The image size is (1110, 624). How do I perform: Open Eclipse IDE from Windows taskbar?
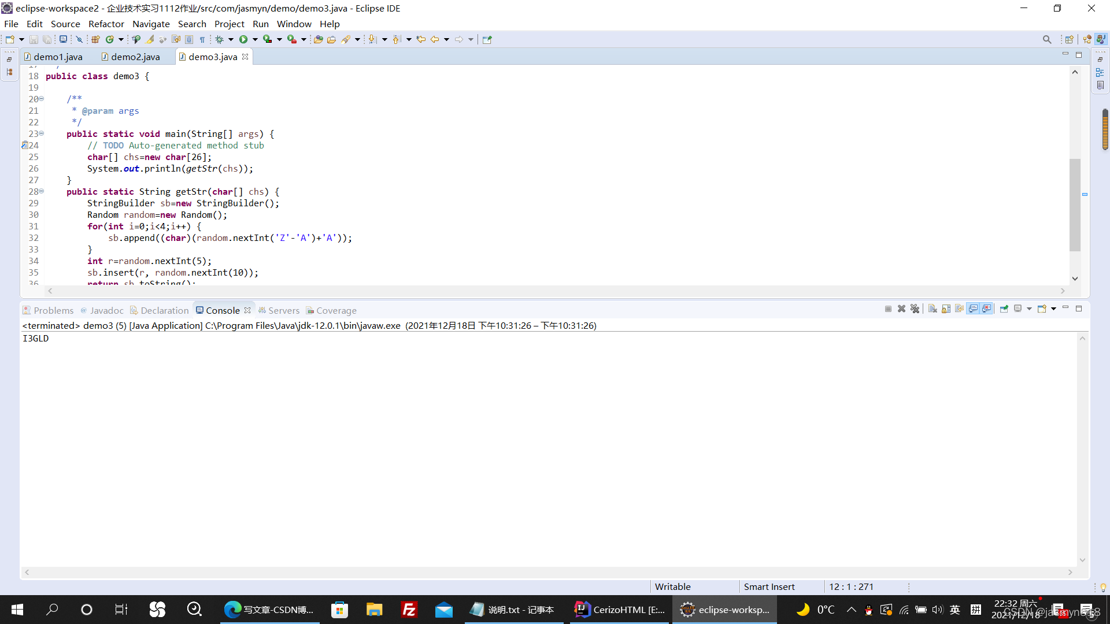click(724, 609)
